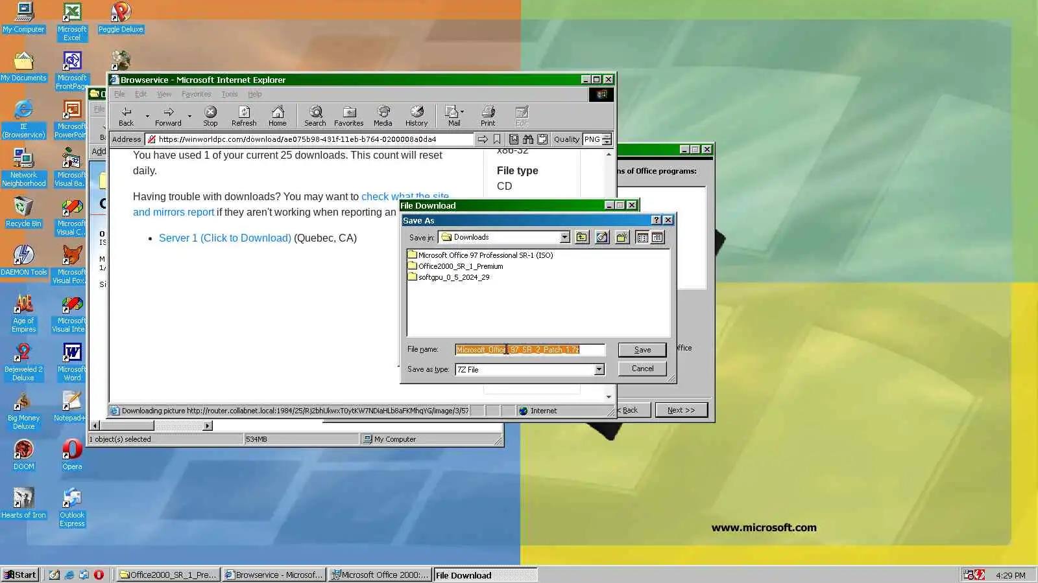Create a new folder in the Save As dialog
Viewport: 1038px width, 583px height.
tap(622, 238)
